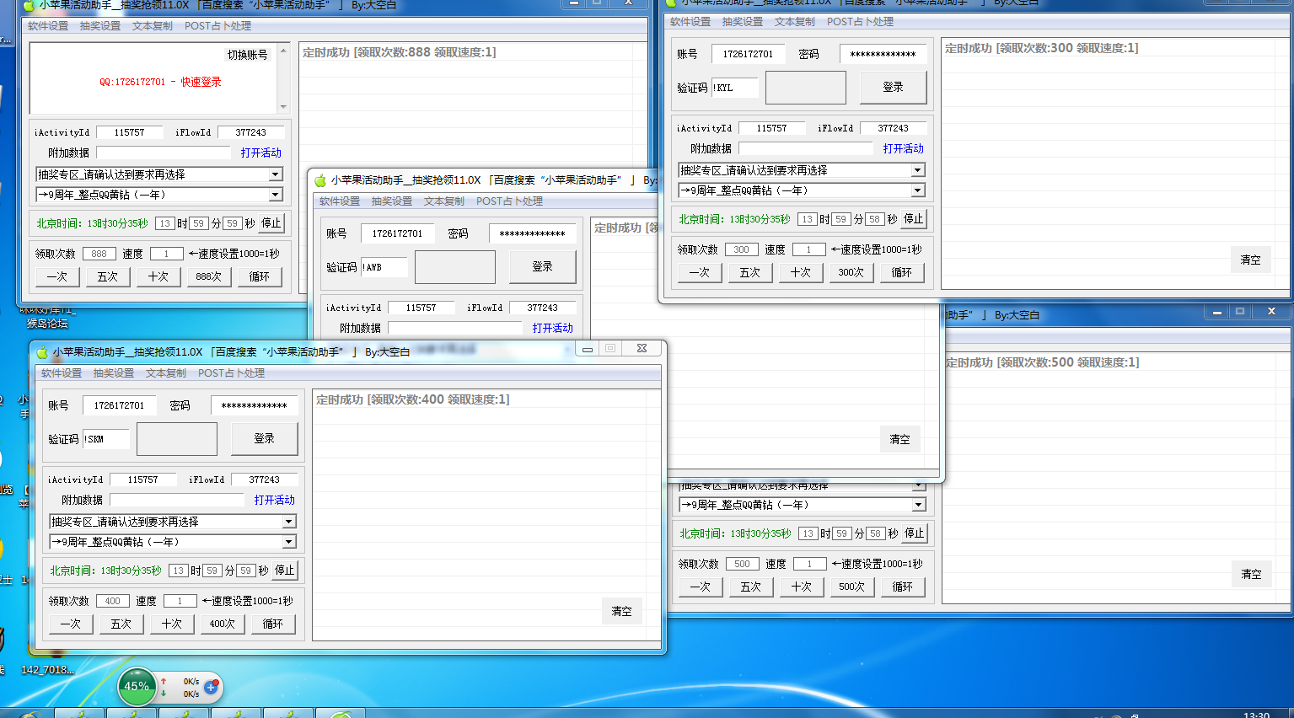Open POST占卜处理 menu in the 400-count window
The image size is (1294, 718).
231,373
